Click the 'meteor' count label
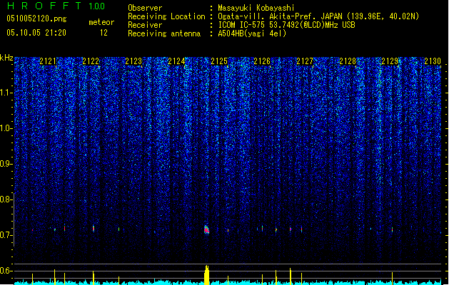The width and height of the screenshot is (449, 285). point(101,22)
